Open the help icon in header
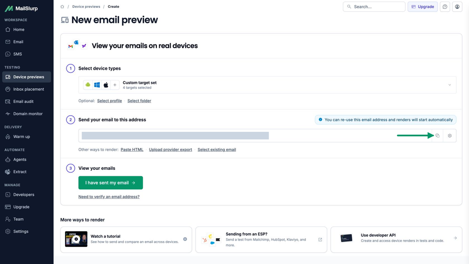The height and width of the screenshot is (264, 469). coord(445,6)
